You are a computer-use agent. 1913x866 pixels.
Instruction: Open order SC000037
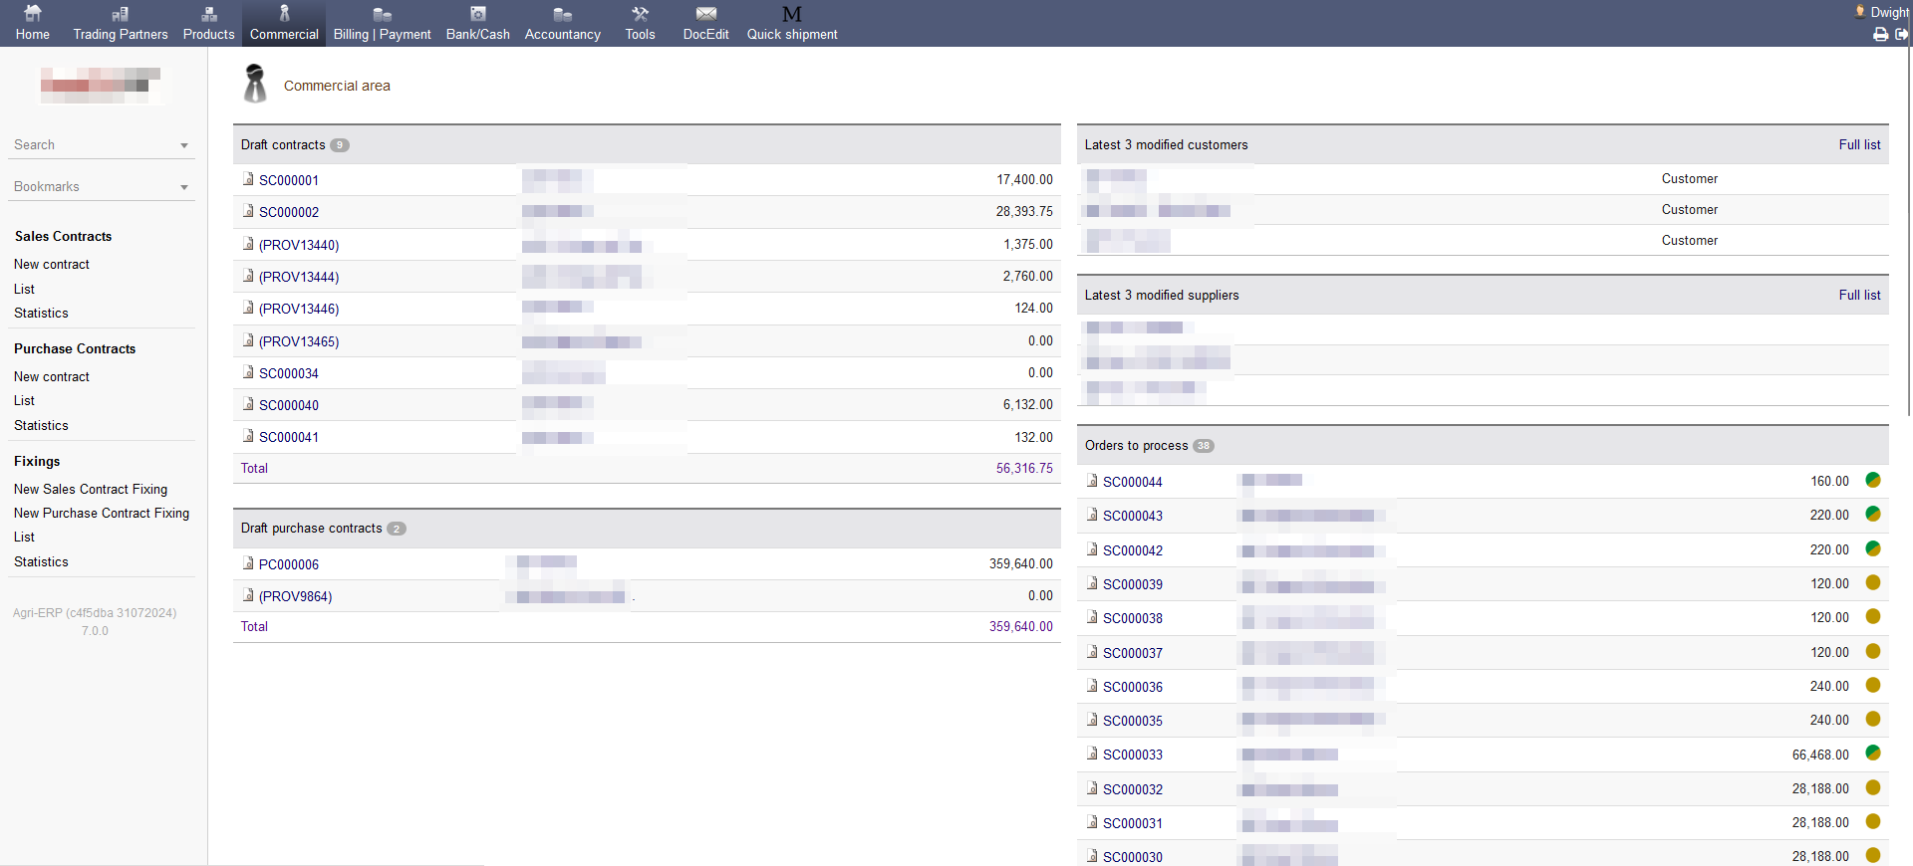coord(1133,653)
